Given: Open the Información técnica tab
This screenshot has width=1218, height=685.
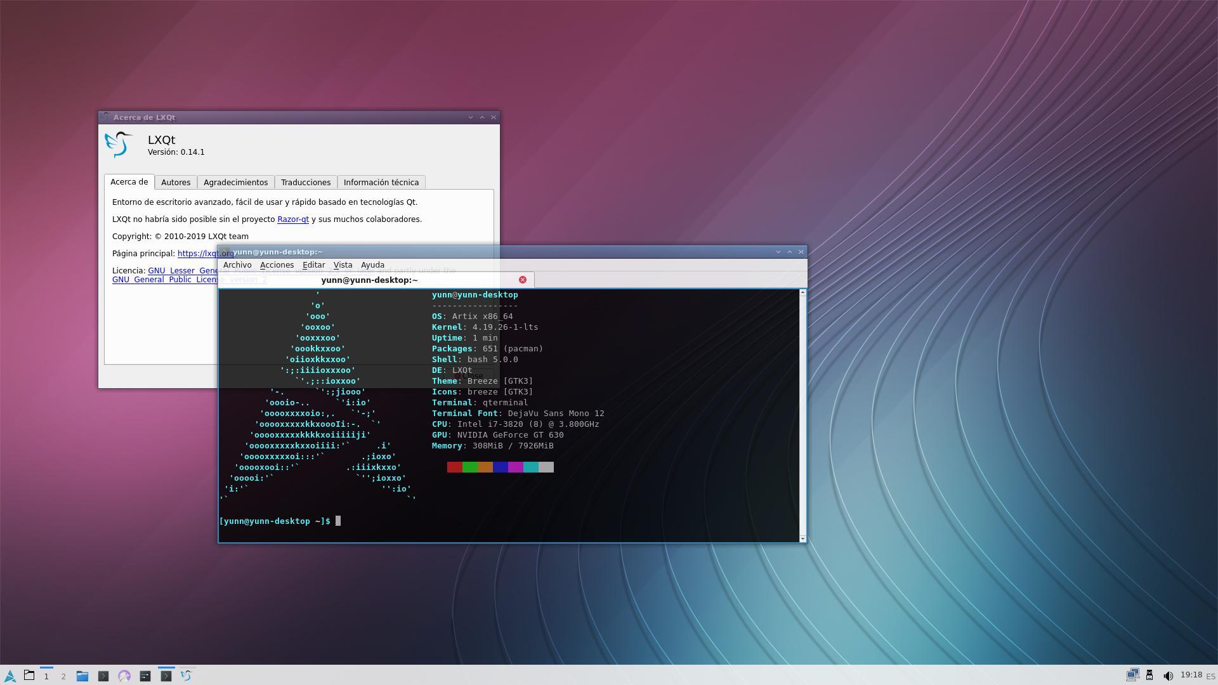Looking at the screenshot, I should [x=381, y=182].
